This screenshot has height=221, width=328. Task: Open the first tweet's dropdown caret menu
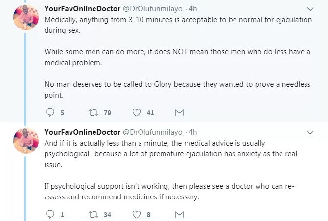tap(310, 9)
